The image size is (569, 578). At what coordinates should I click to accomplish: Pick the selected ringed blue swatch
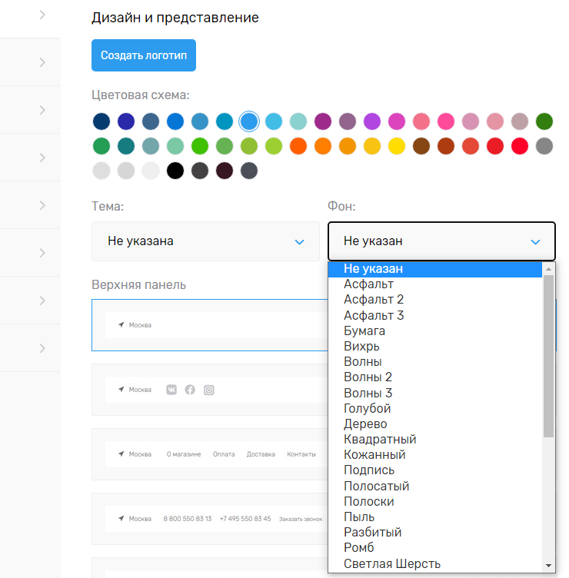[249, 121]
